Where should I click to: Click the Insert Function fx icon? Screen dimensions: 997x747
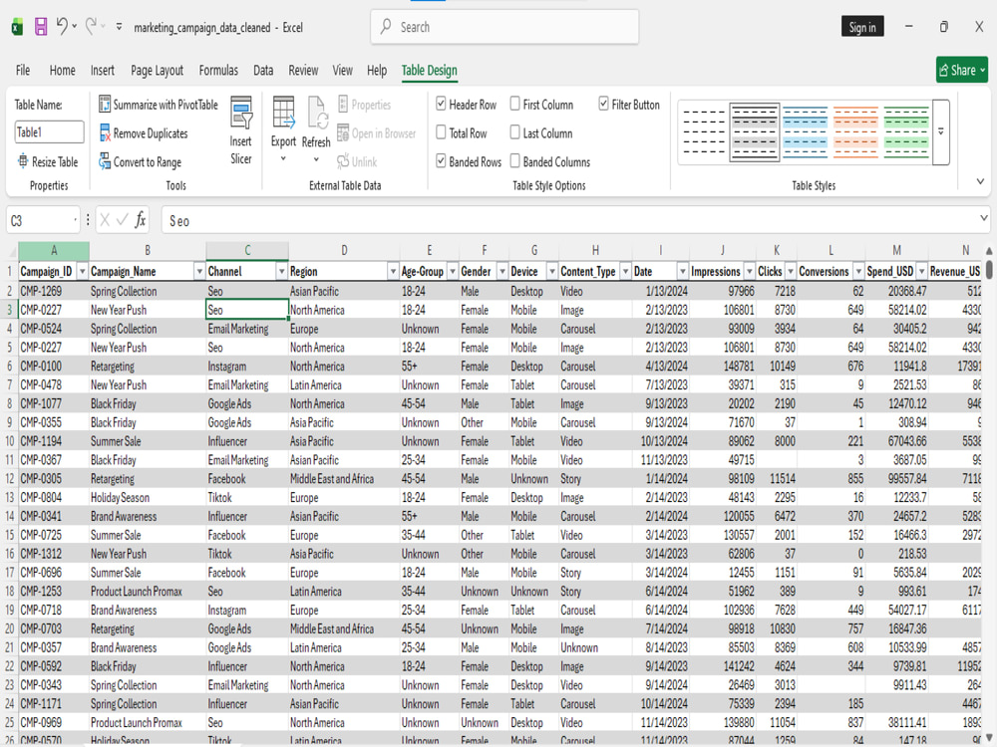coord(141,220)
